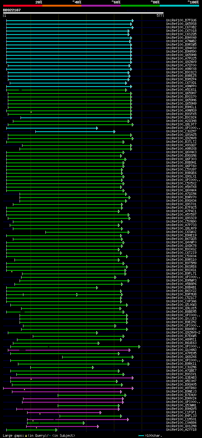The image size is (202, 438).
Task: Select label UniRef100_Q94KS0
Action: coord(181,48)
